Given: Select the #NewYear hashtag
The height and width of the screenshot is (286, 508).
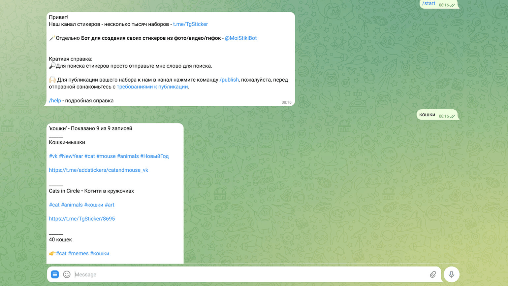Looking at the screenshot, I should coord(71,156).
